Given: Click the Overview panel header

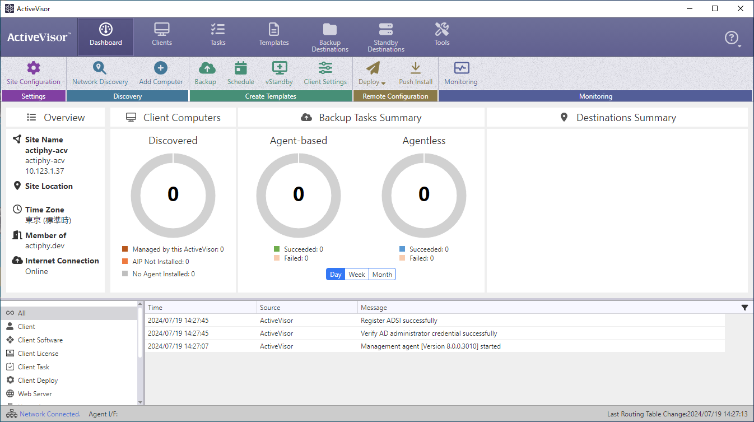Looking at the screenshot, I should tap(55, 118).
